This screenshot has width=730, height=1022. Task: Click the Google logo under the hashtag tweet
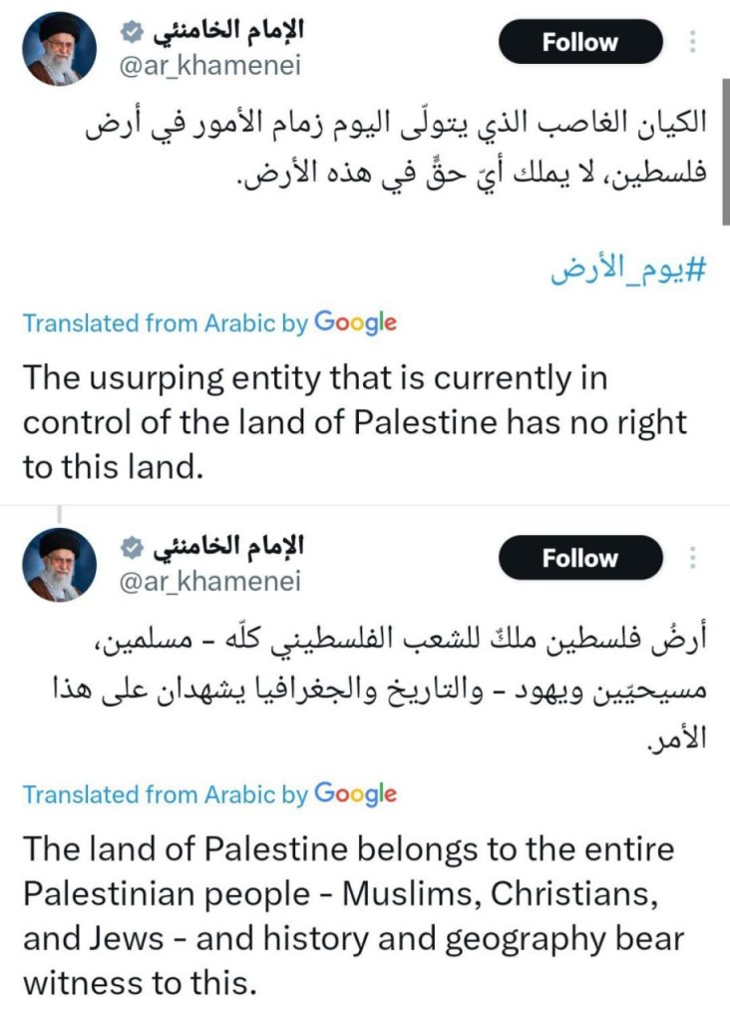click(x=355, y=322)
